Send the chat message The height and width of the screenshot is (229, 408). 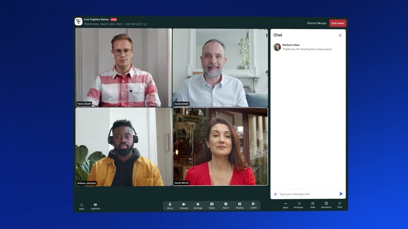click(x=341, y=194)
